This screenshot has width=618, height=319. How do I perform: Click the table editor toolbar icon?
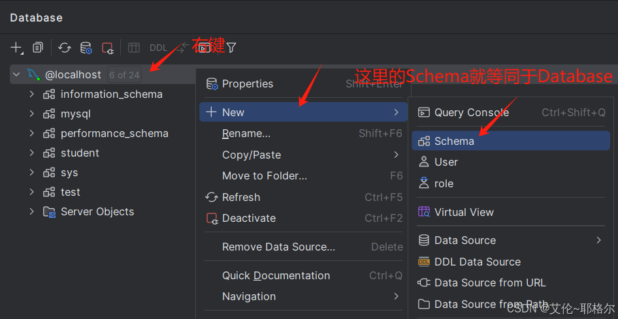(134, 48)
